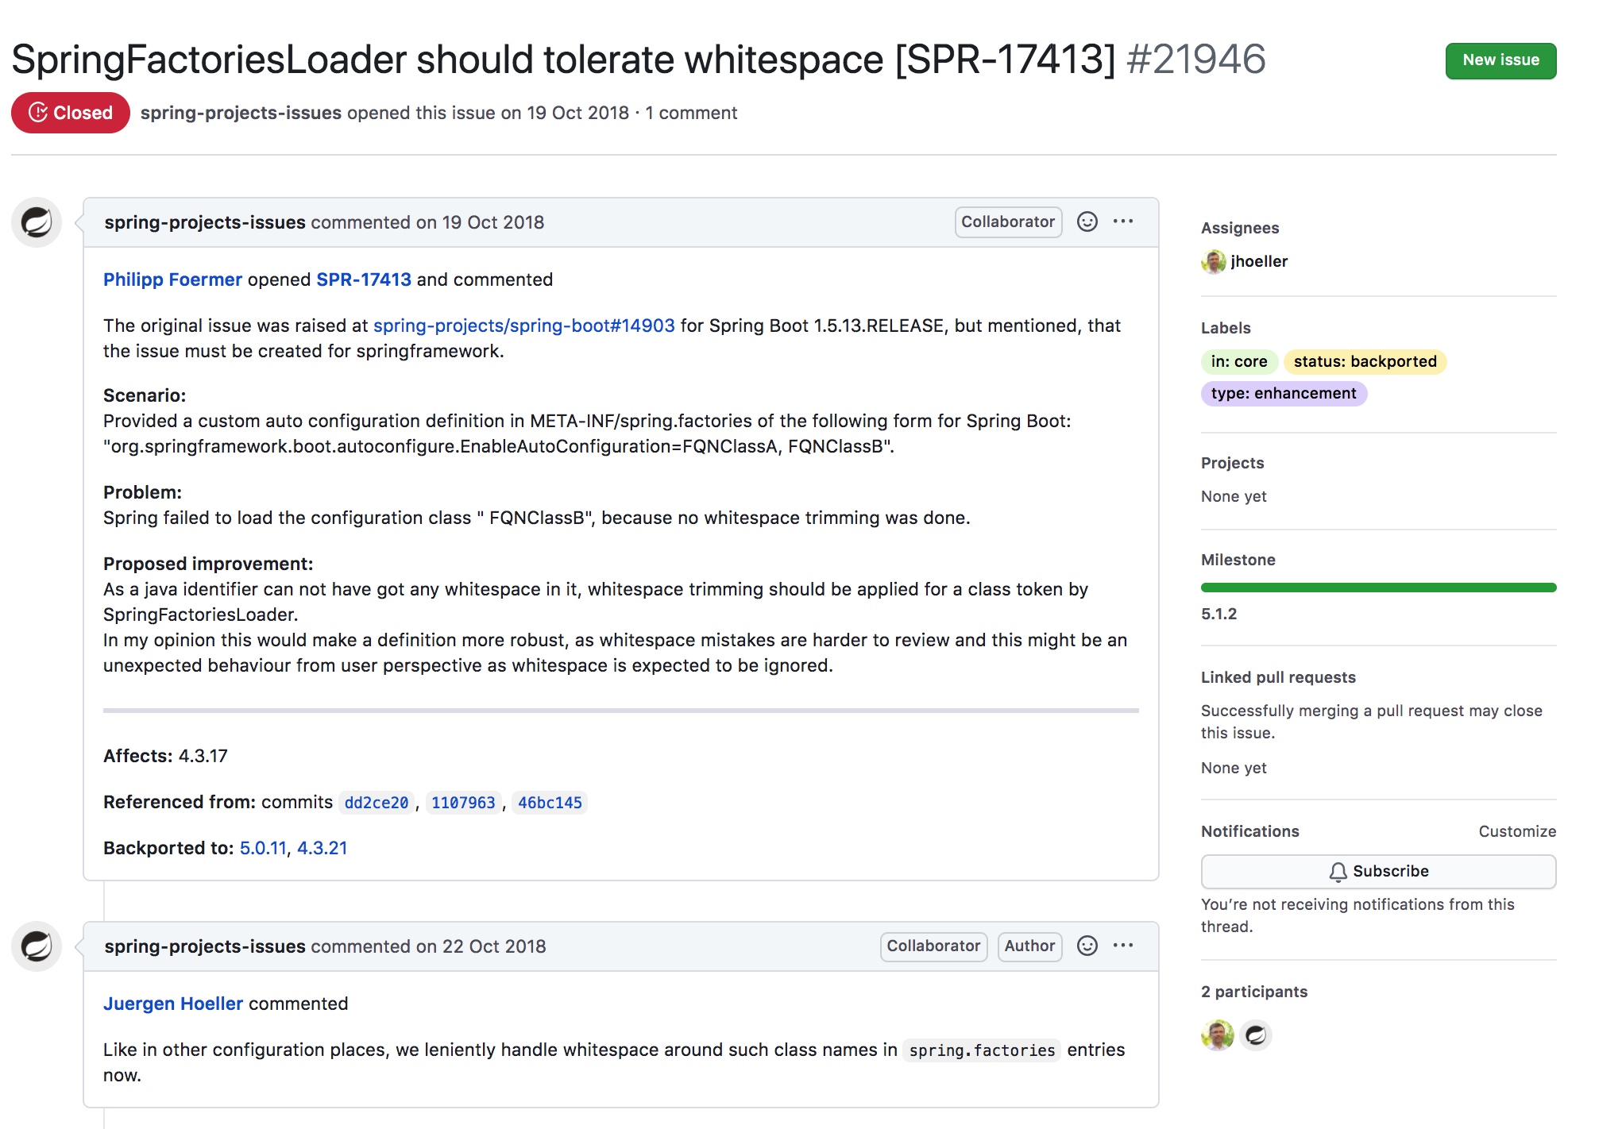Image resolution: width=1622 pixels, height=1129 pixels.
Task: Open three-dot menu on first comment
Action: pos(1122,222)
